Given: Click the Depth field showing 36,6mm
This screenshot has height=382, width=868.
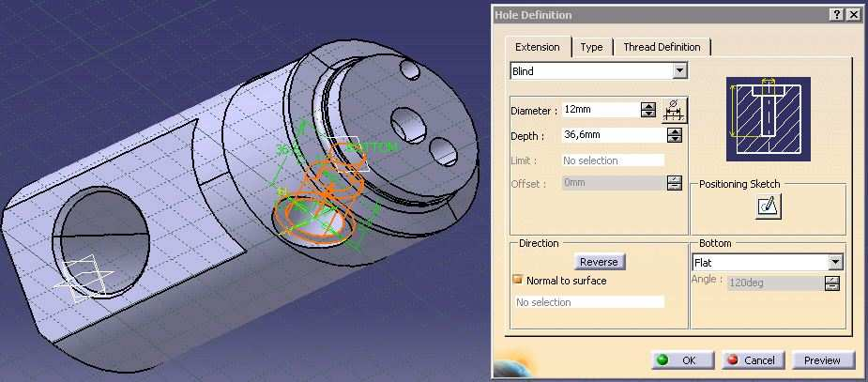Looking at the screenshot, I should coord(614,134).
